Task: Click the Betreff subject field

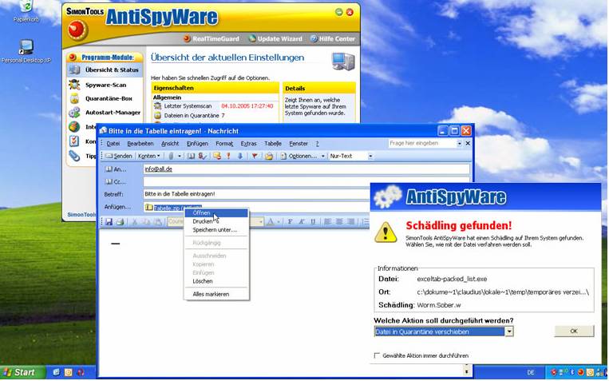Action: coord(256,193)
